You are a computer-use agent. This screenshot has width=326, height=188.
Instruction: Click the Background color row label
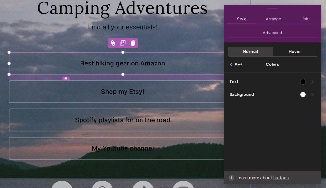(242, 94)
